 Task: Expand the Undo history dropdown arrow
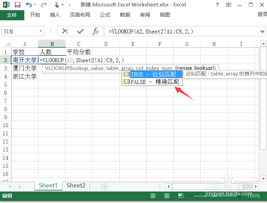(x=35, y=5)
